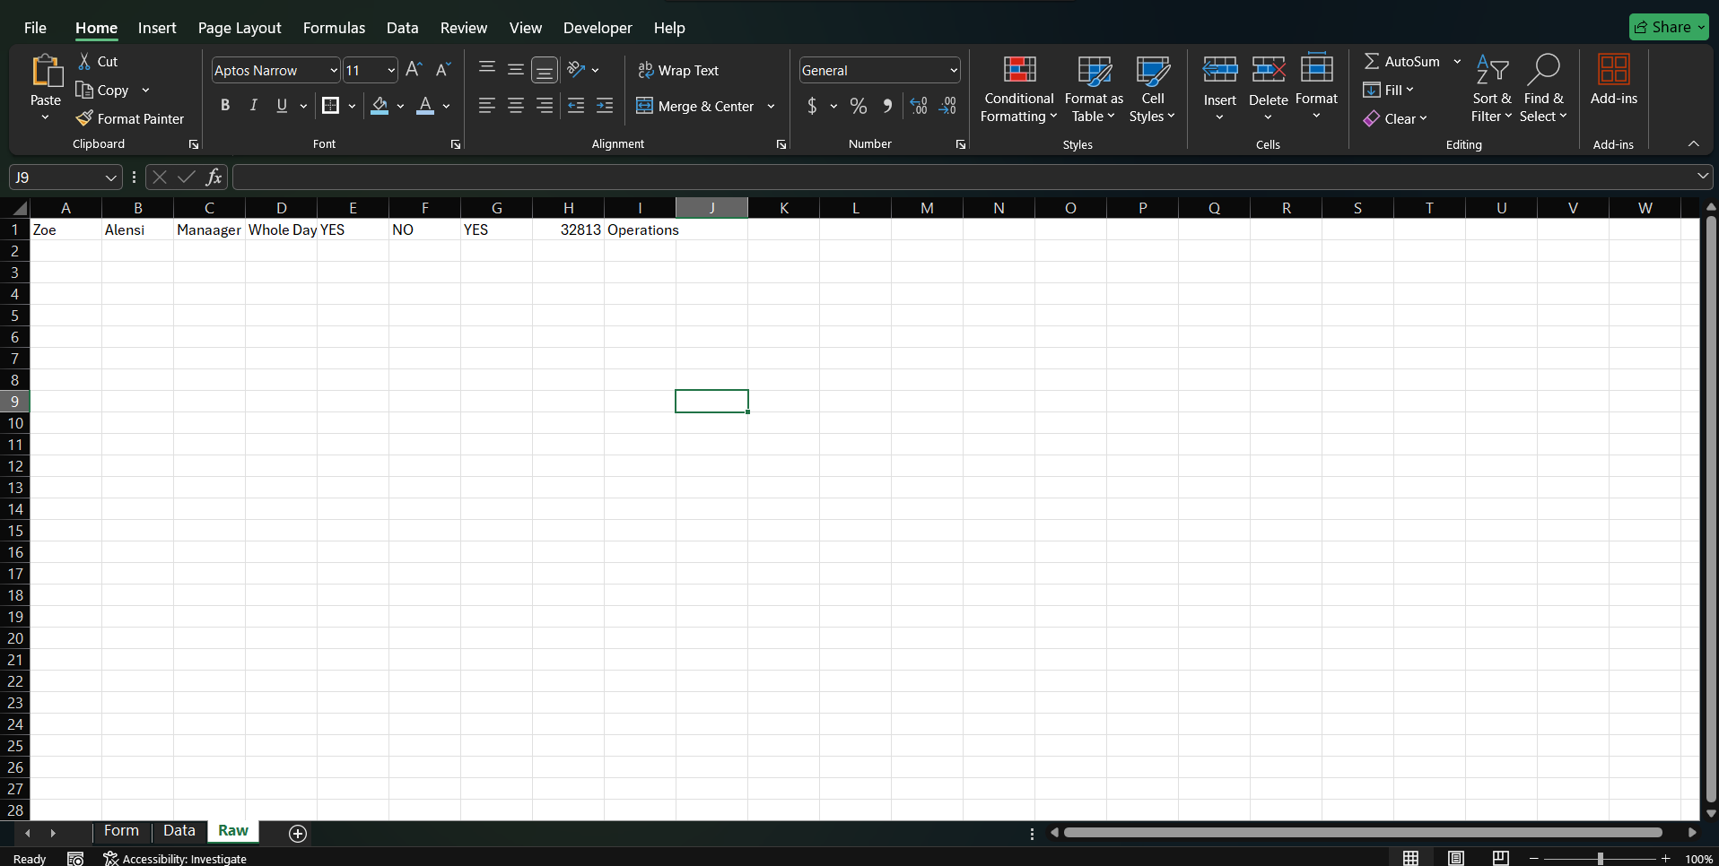This screenshot has width=1719, height=866.
Task: Click the Clear button
Action: 1394,118
